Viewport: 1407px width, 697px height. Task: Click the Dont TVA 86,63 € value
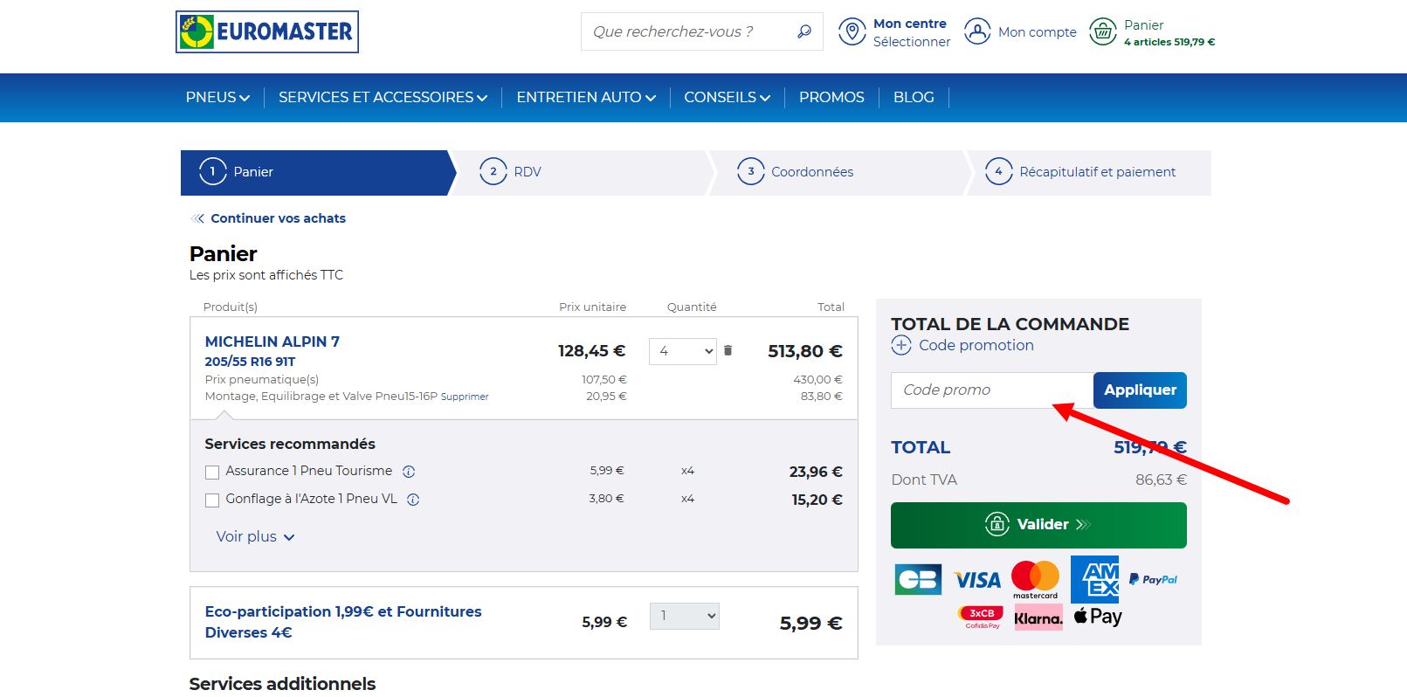click(x=1161, y=480)
